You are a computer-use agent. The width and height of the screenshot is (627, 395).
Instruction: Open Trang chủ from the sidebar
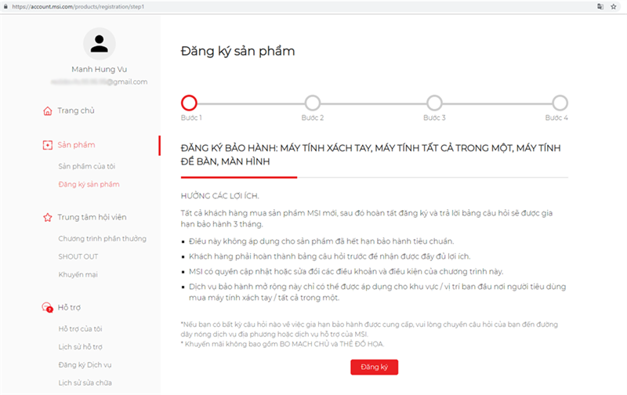point(76,111)
